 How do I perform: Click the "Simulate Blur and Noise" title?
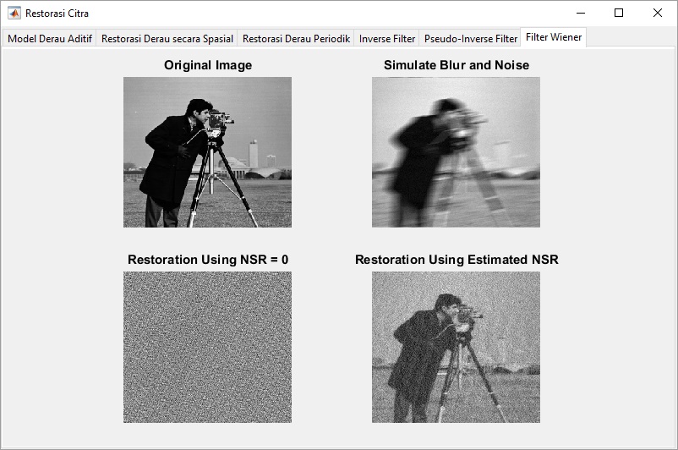pos(456,65)
